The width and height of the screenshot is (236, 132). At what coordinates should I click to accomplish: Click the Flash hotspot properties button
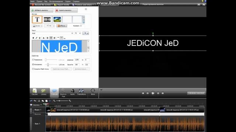[61, 69]
